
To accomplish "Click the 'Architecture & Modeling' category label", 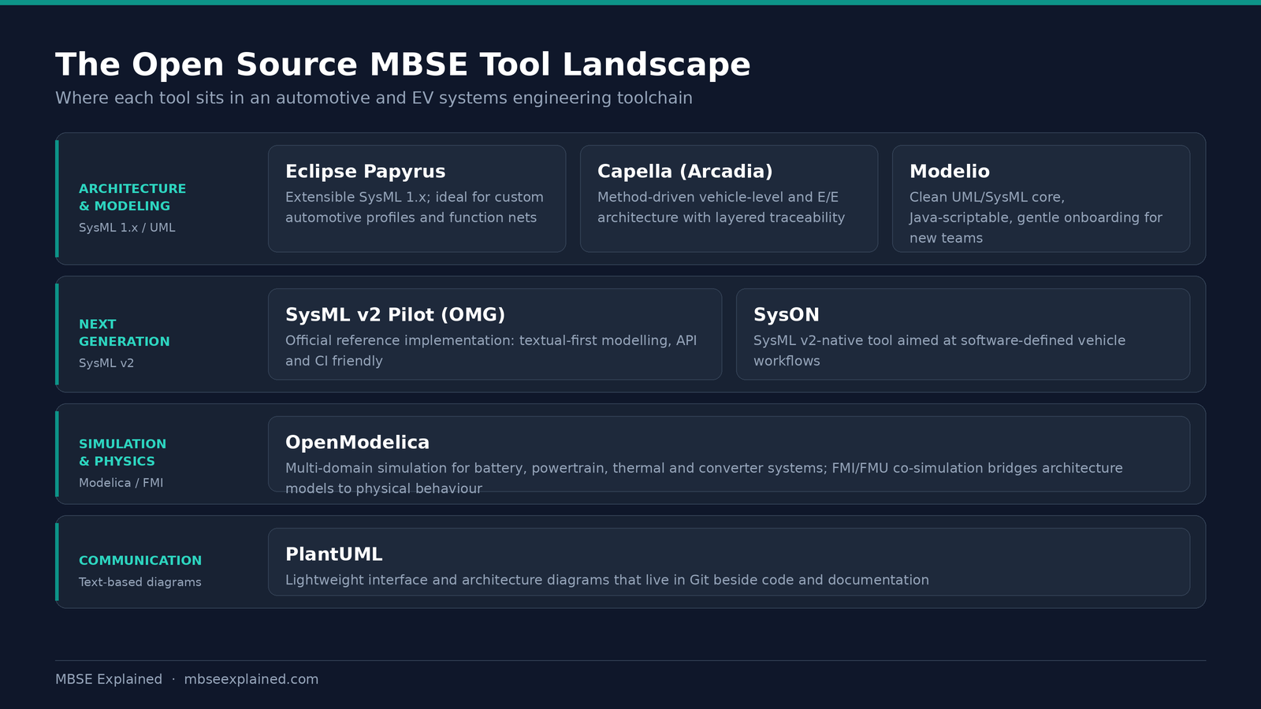I will click(x=132, y=197).
